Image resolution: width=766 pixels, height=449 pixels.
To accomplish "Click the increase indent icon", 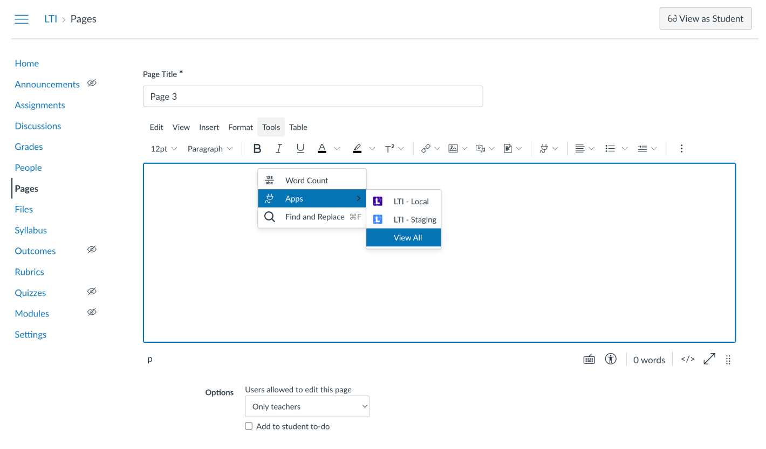I will tap(642, 149).
